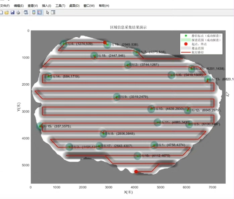Screen dimensions: 234x199
Task: Click the New Figure toolbar icon
Action: click(x=1, y=12)
